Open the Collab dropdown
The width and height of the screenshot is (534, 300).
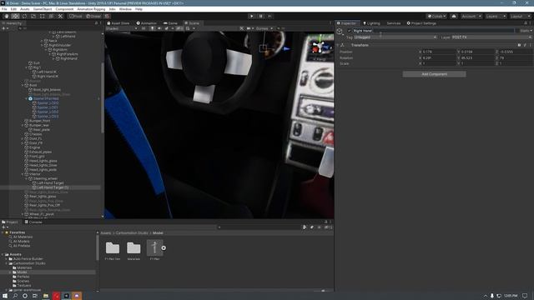click(x=436, y=16)
